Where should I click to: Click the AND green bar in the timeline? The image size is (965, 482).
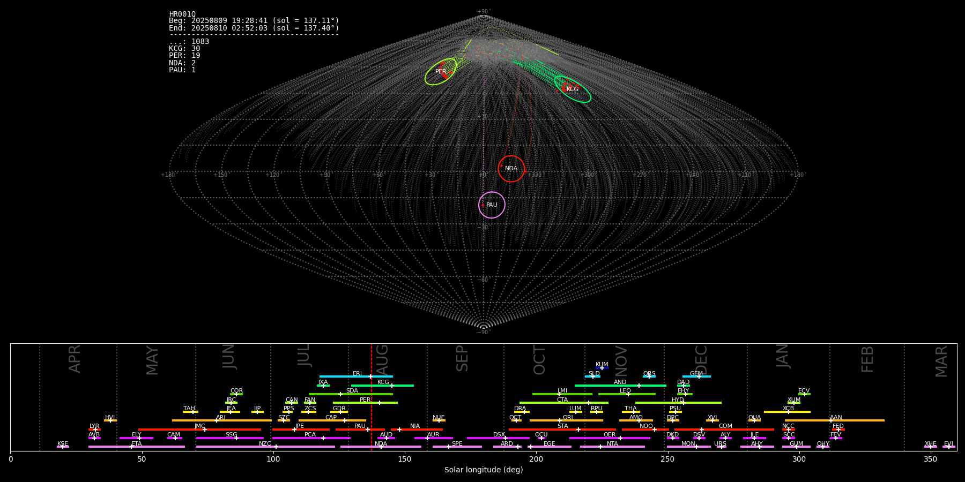(x=620, y=385)
